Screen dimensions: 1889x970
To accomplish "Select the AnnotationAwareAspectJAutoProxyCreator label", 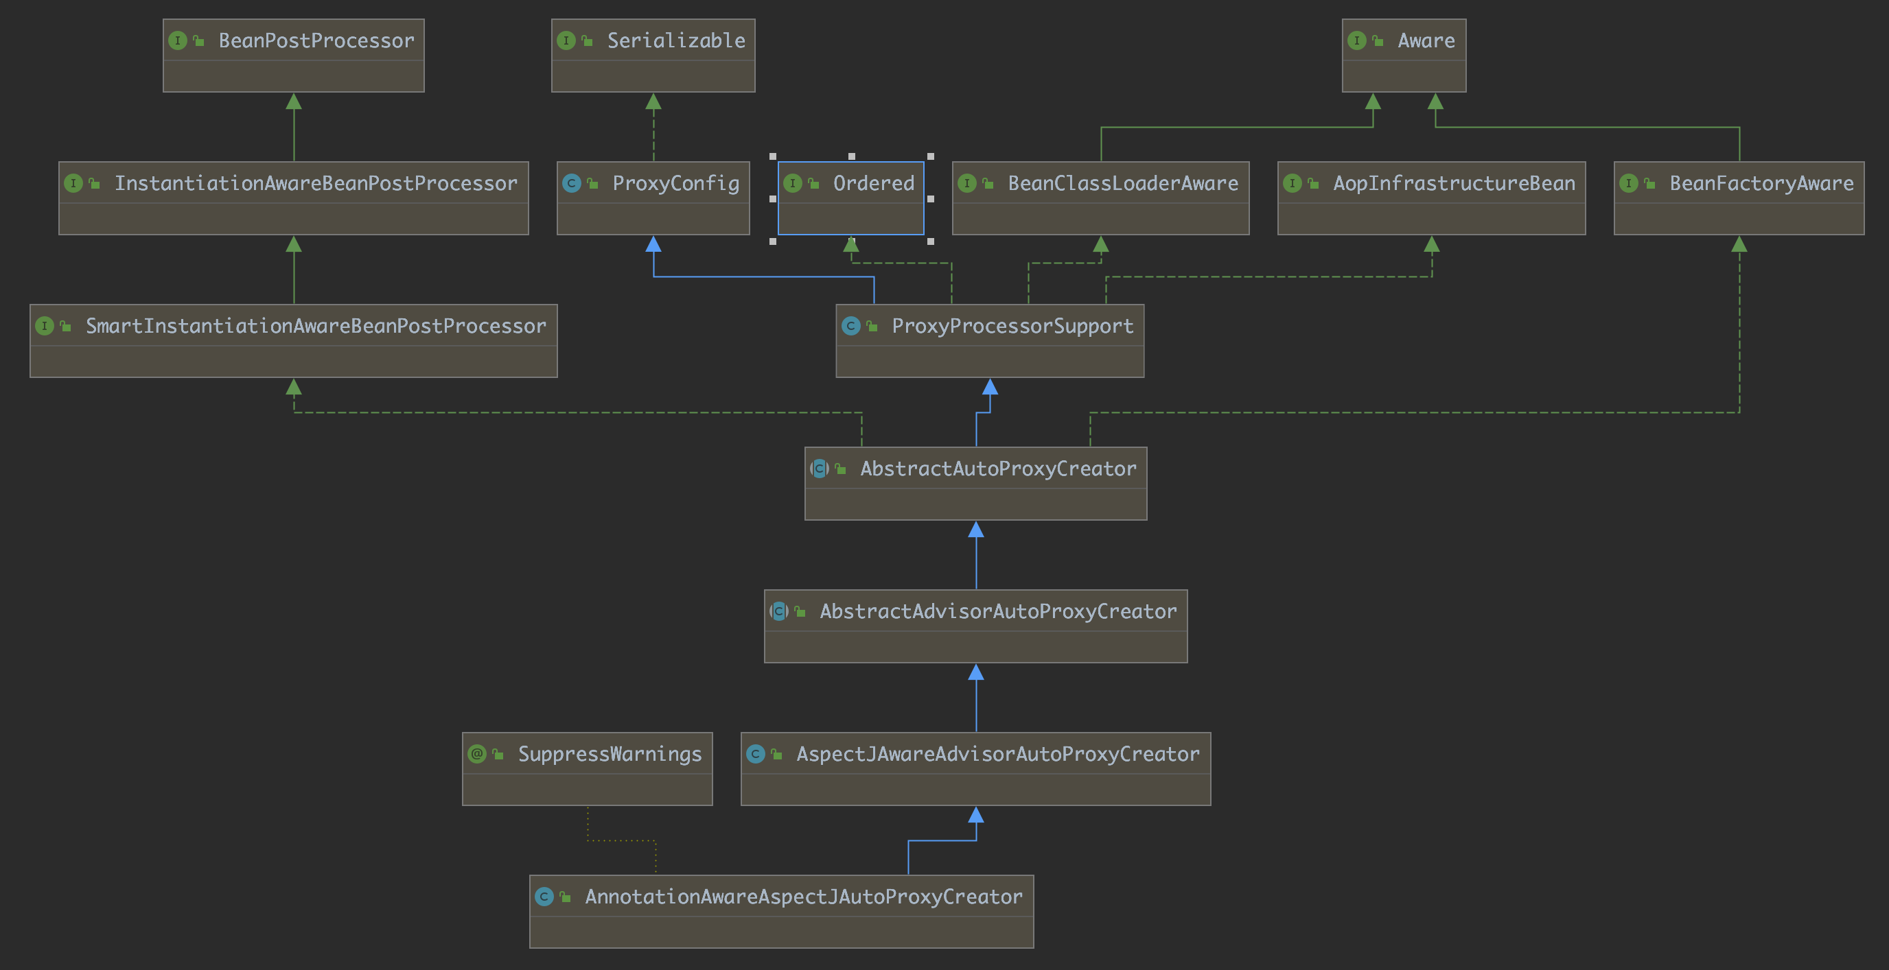I will click(x=804, y=897).
